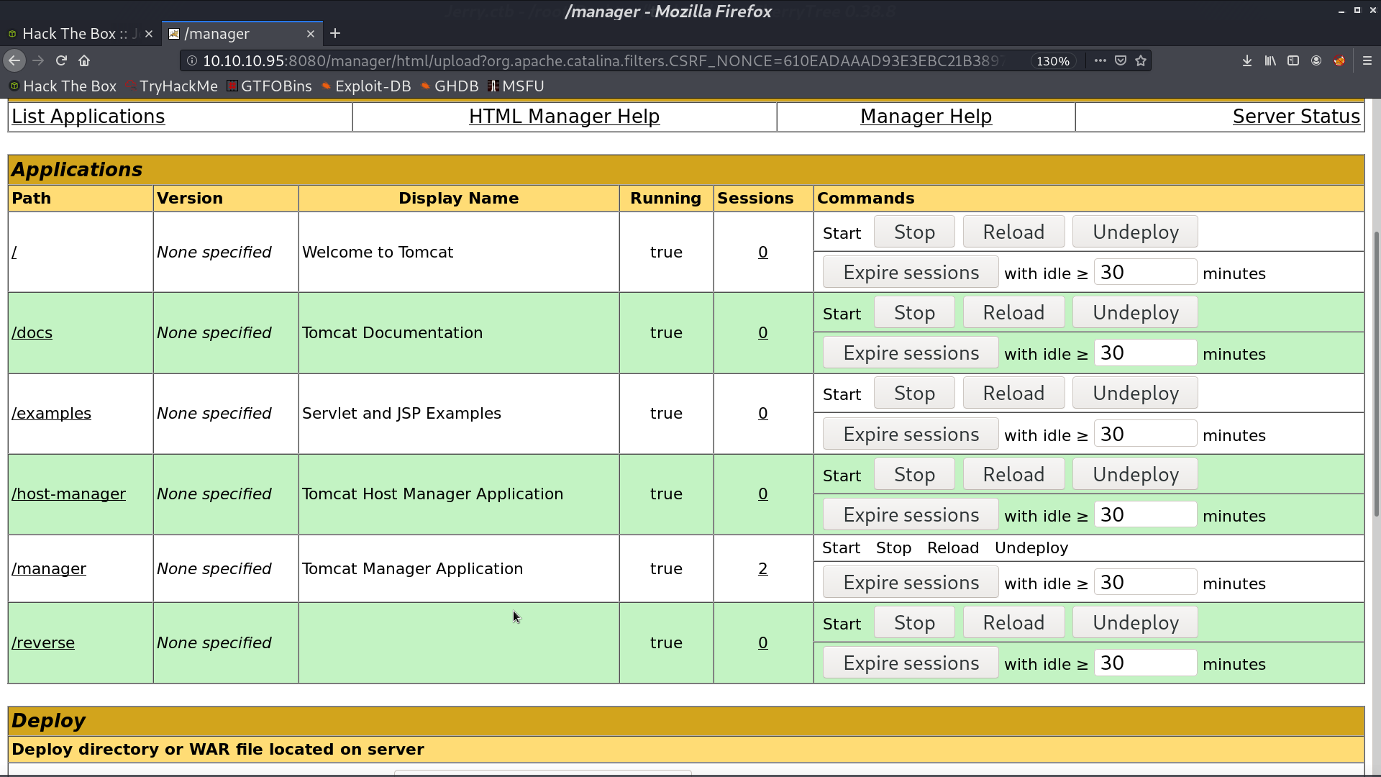Edit idle minutes field for /docs
This screenshot has width=1381, height=777.
coord(1145,353)
